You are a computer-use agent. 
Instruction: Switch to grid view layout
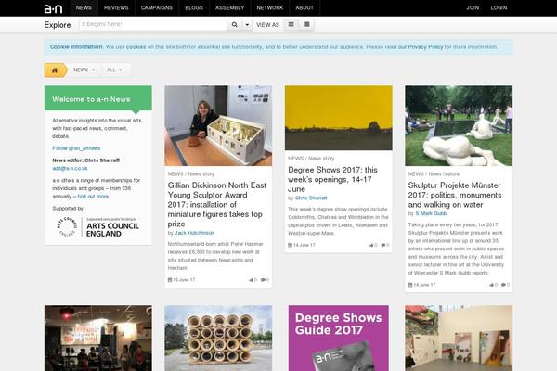[292, 25]
